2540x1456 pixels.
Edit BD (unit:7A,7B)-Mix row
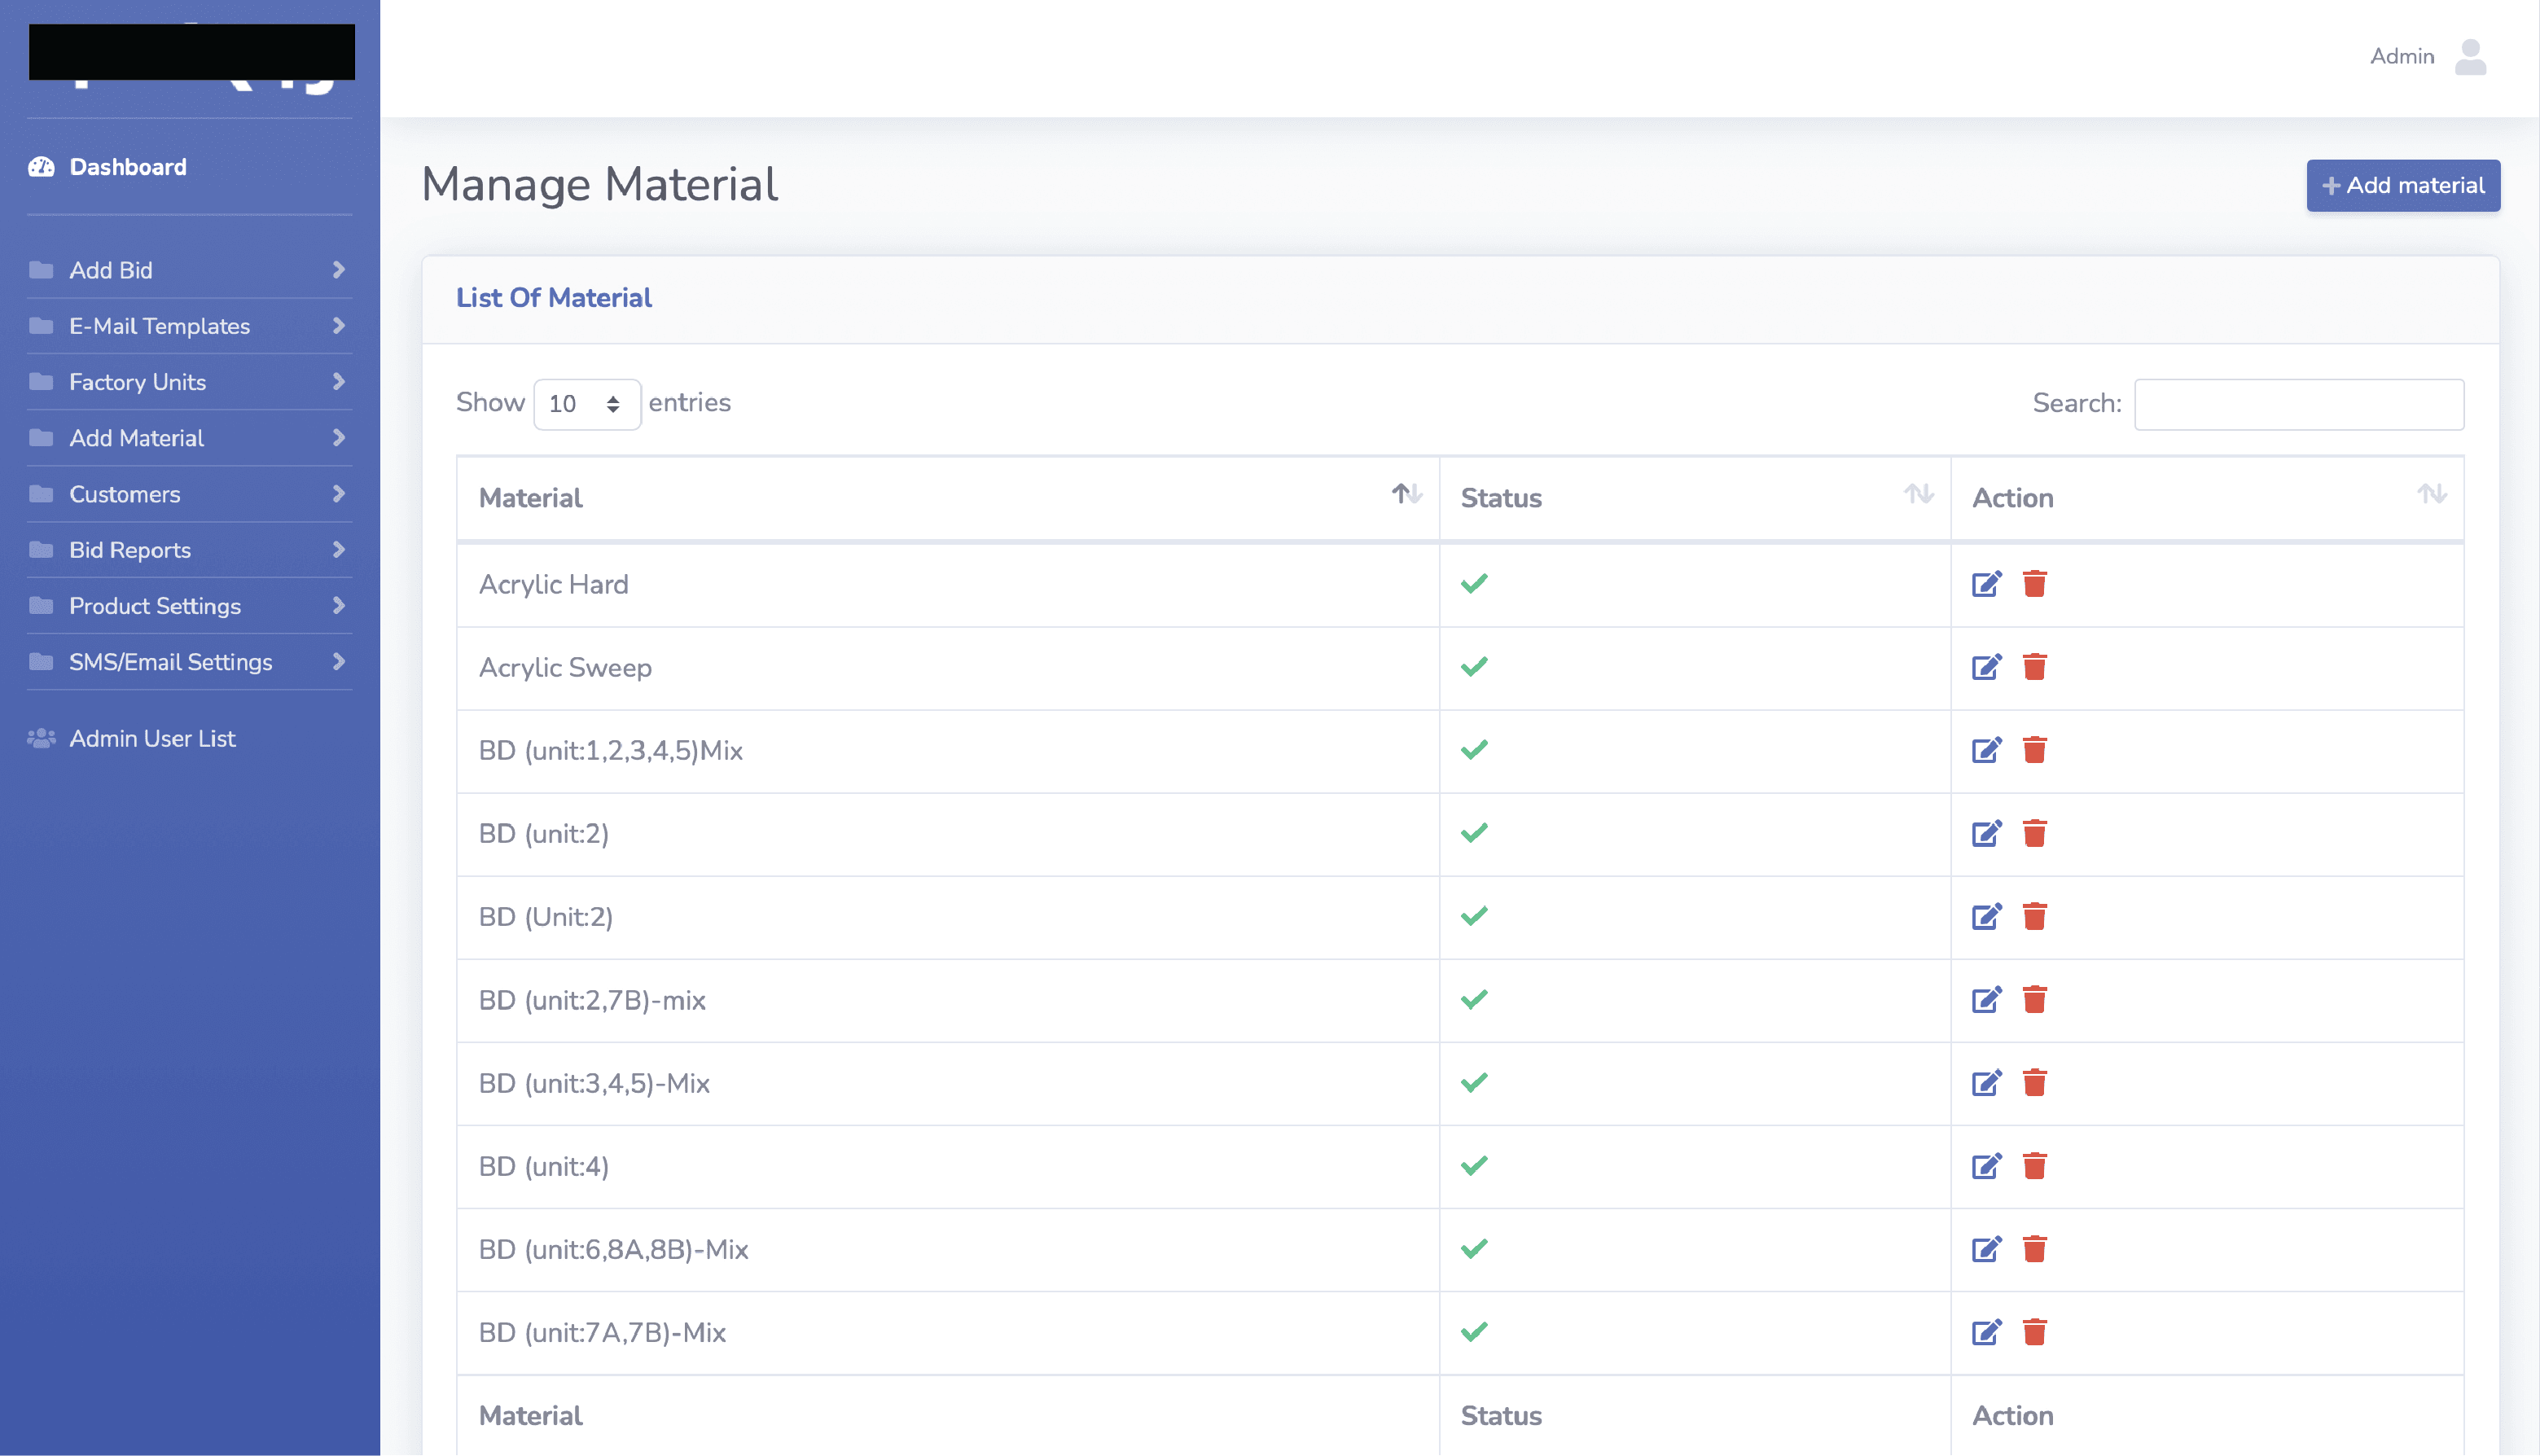pos(1986,1332)
